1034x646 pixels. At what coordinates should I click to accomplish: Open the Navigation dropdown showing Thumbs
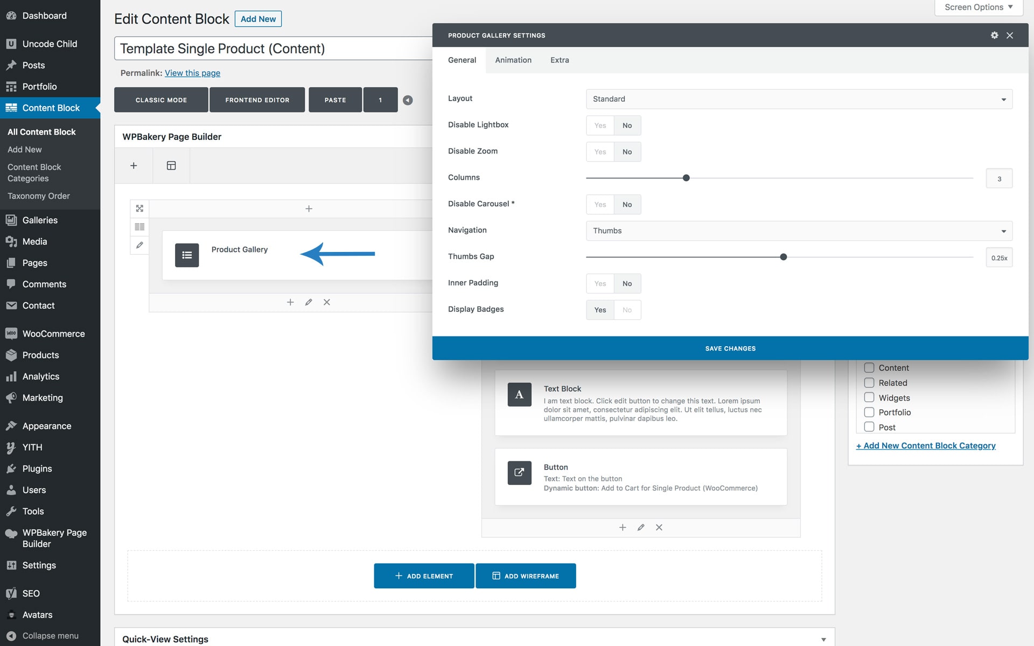(799, 231)
